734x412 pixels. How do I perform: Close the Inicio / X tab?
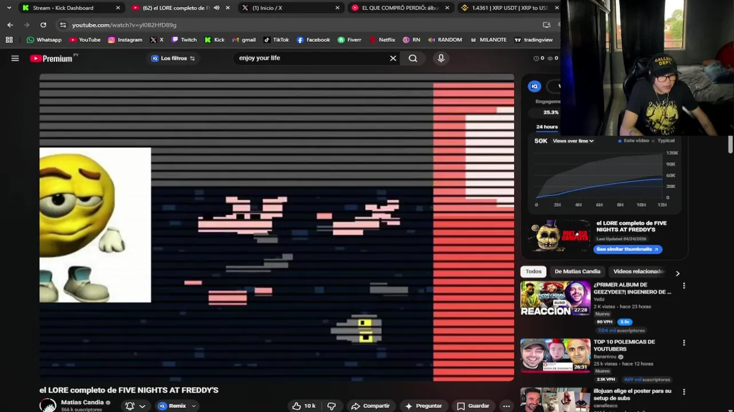point(338,8)
